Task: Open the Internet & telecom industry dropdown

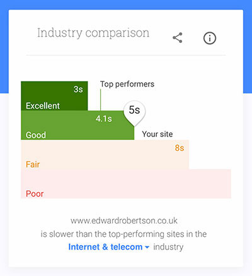Action: pyautogui.click(x=109, y=247)
